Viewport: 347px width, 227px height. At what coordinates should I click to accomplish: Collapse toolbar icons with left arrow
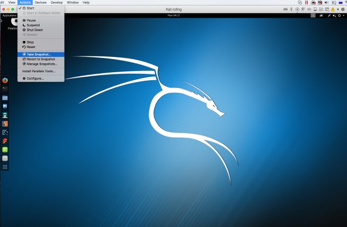338,9
